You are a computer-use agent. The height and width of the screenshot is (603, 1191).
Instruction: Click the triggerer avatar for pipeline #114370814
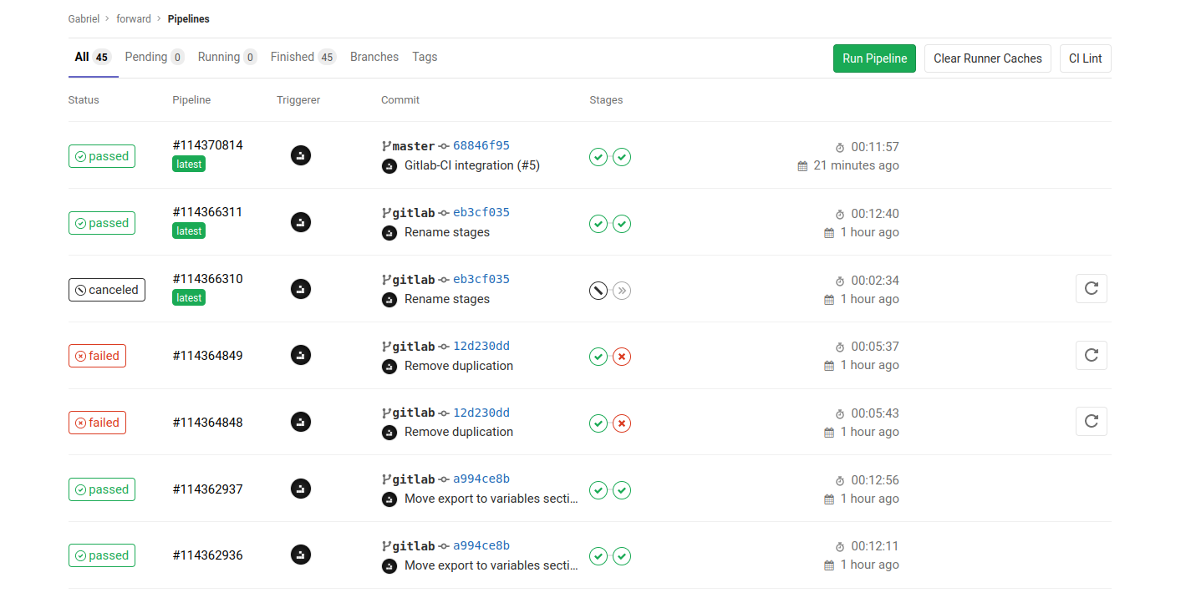pos(301,155)
